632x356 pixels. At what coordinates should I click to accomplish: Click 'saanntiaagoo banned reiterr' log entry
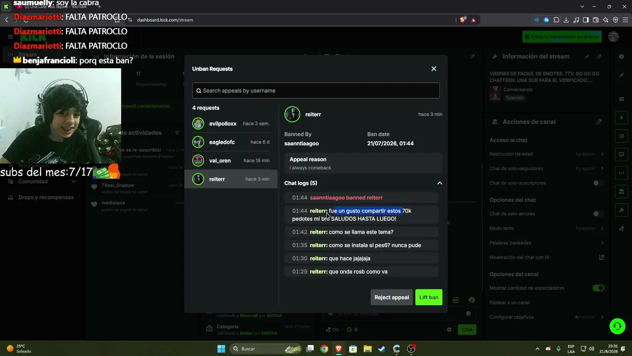361,198
